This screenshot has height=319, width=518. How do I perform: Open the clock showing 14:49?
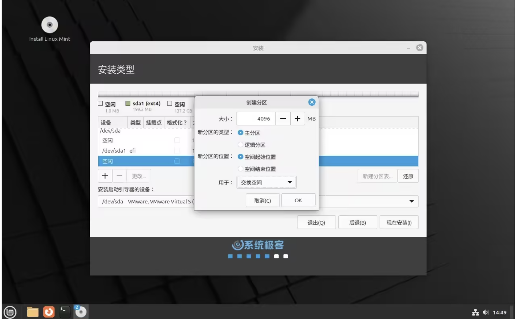click(500, 312)
